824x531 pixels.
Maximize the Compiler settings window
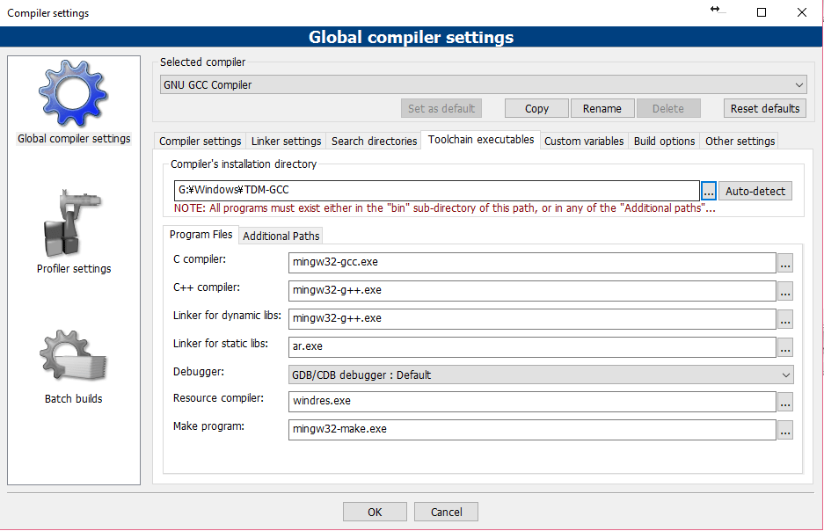(x=761, y=12)
